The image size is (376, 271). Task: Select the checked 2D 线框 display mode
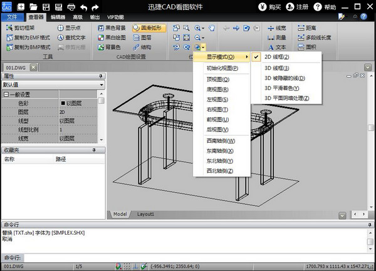coord(276,57)
